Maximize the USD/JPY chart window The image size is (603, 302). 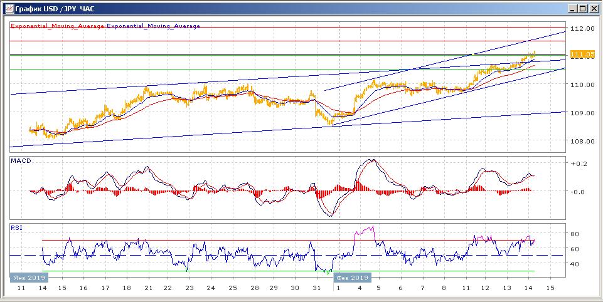pyautogui.click(x=582, y=8)
